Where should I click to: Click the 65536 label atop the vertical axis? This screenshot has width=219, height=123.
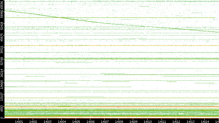1,4
